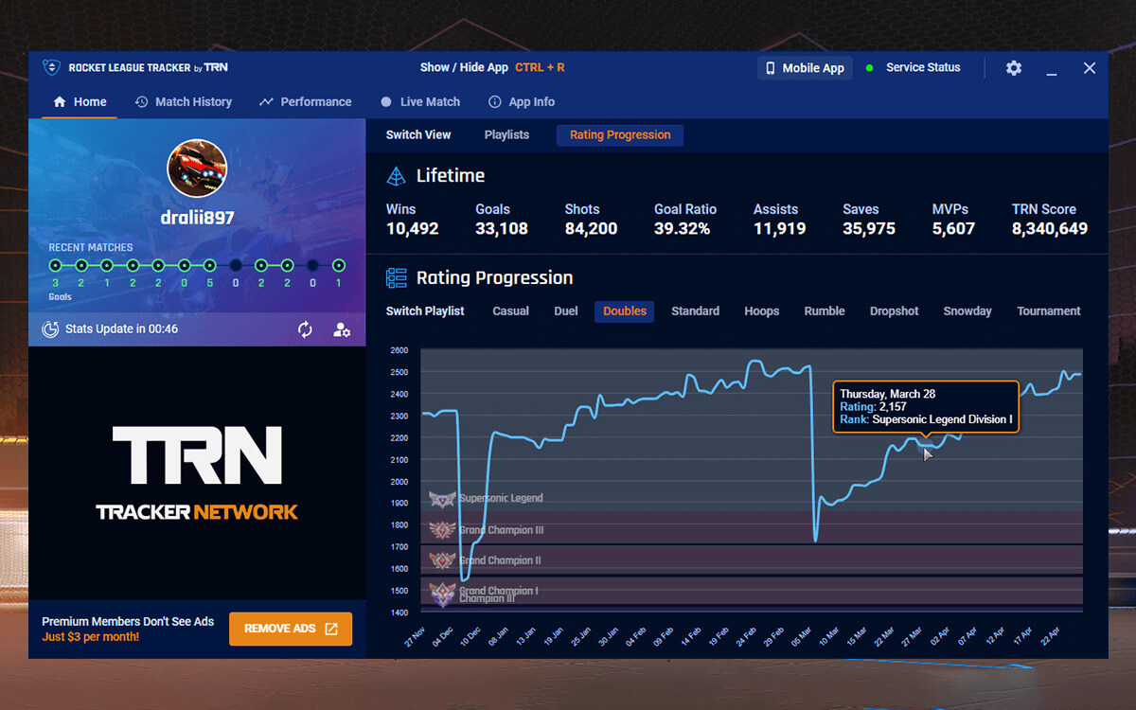
Task: Click the green Service Status dot
Action: [870, 68]
